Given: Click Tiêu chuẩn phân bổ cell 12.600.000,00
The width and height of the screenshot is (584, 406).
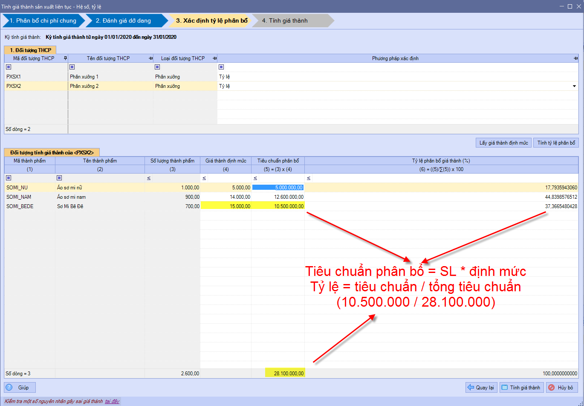Looking at the screenshot, I should tap(278, 197).
